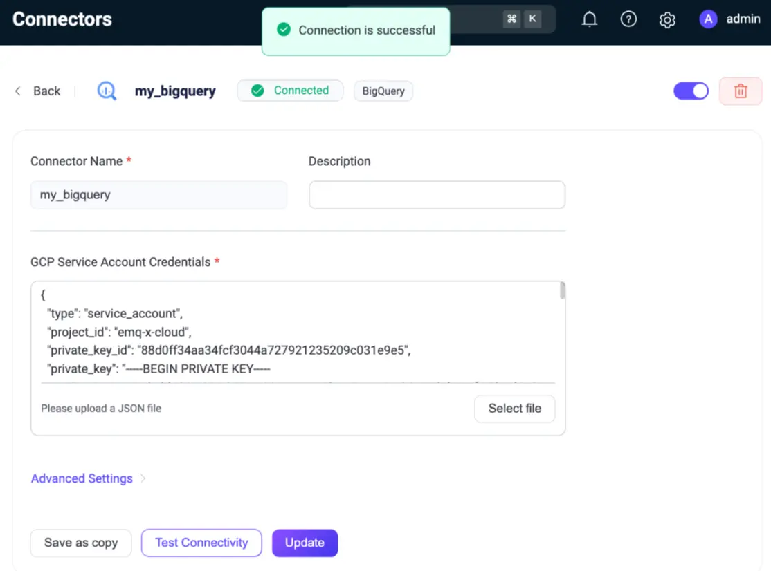Click the Save as copy button
The image size is (771, 571).
(81, 543)
